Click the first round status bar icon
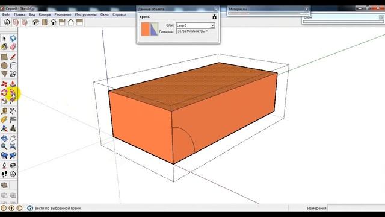The width and height of the screenshot is (385, 217). [x=4, y=208]
